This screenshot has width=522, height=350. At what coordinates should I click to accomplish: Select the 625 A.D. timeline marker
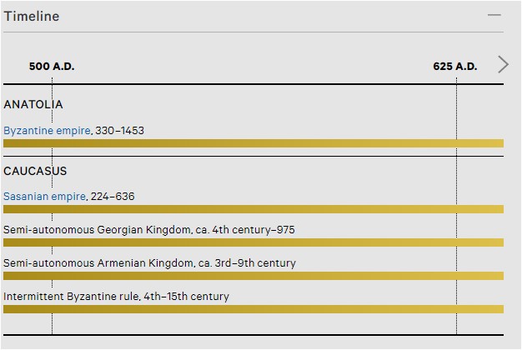click(454, 66)
